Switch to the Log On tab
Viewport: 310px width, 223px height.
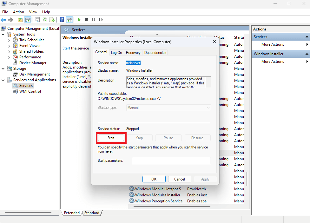point(116,53)
